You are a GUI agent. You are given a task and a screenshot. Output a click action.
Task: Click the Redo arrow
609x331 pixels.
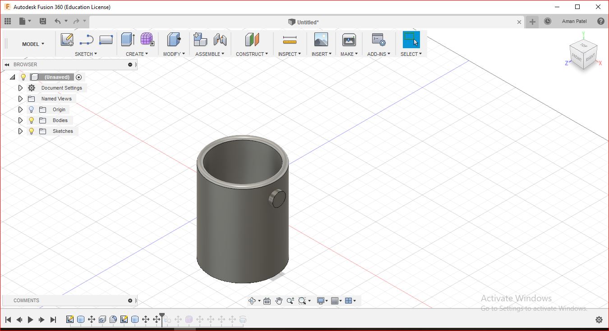tap(76, 21)
